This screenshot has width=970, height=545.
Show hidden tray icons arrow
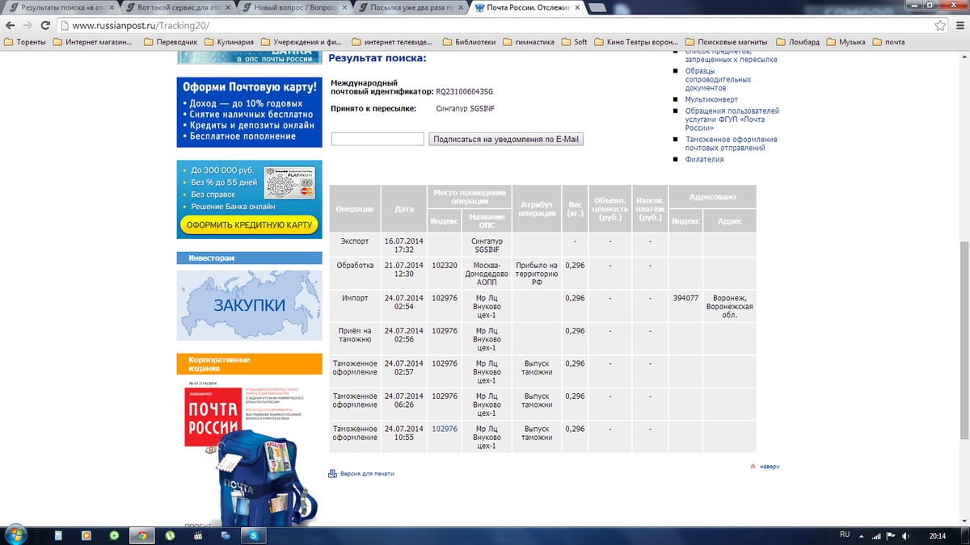click(x=862, y=535)
